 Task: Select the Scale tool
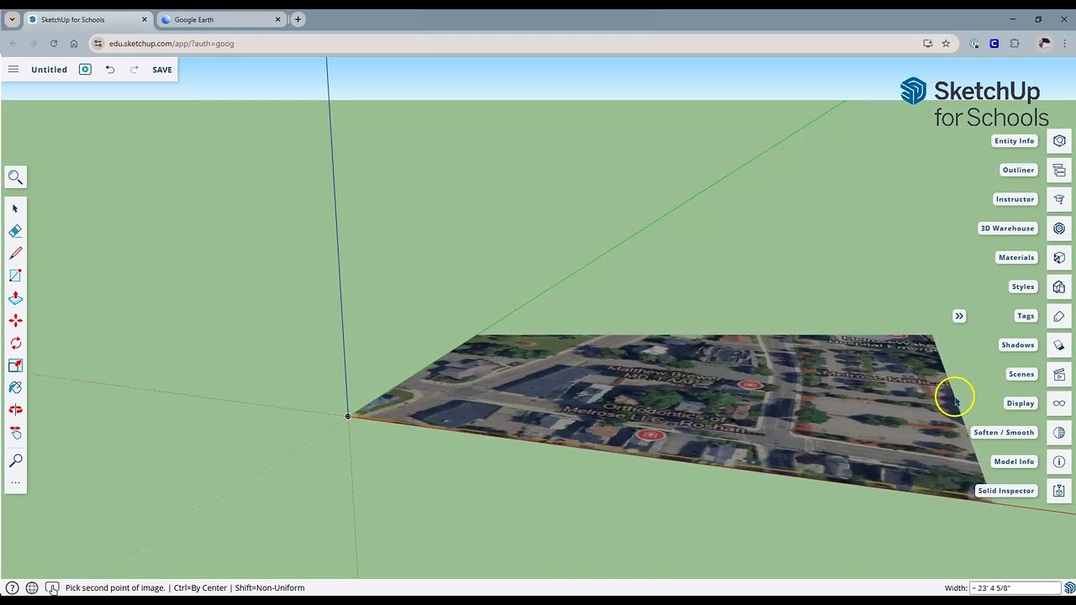[15, 366]
